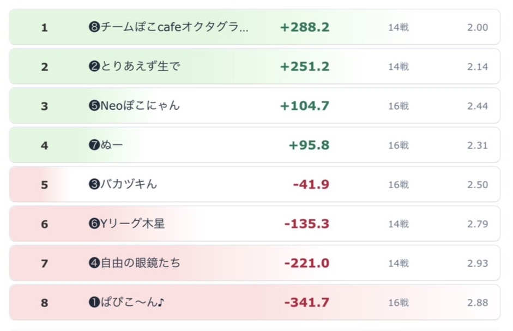Click the 2.93 average for 自由の眼鏡たち
Viewport: 513px width, 331px height.
click(477, 263)
